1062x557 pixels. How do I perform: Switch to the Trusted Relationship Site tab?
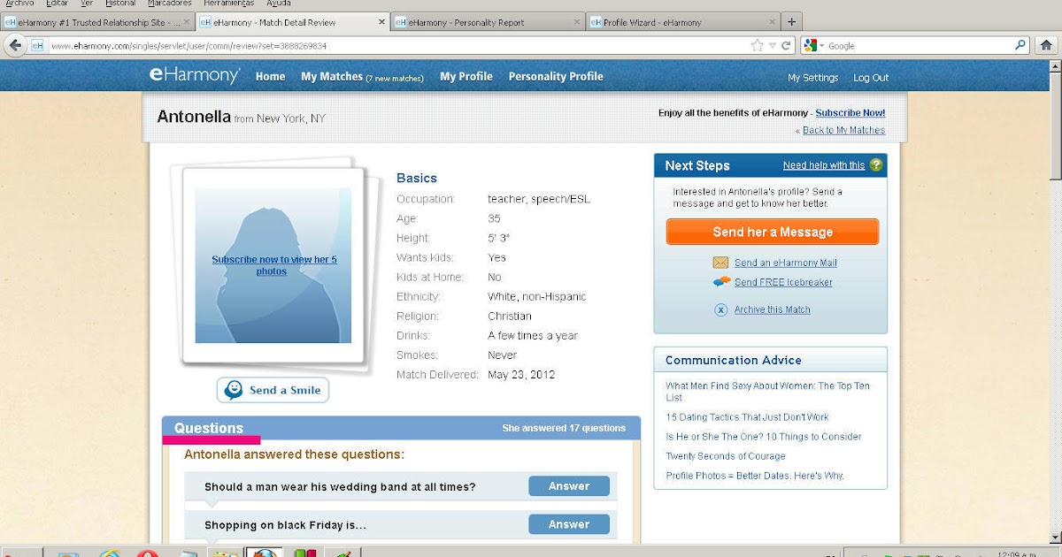coord(96,22)
